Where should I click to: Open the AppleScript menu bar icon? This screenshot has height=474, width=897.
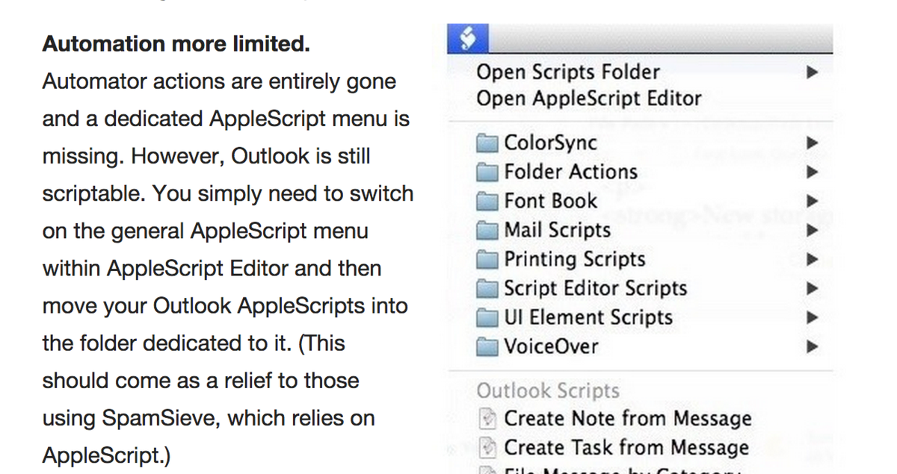[467, 39]
